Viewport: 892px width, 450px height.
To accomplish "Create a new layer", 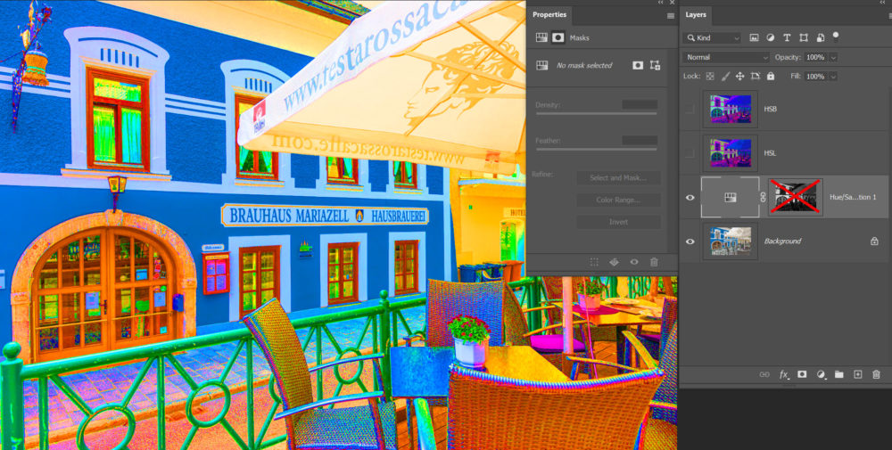I will tap(858, 374).
